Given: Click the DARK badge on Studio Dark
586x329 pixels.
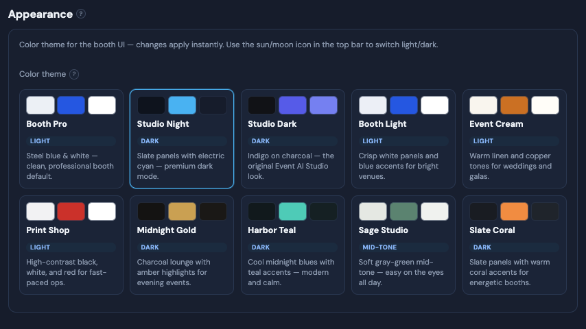Looking at the screenshot, I should (292, 141).
